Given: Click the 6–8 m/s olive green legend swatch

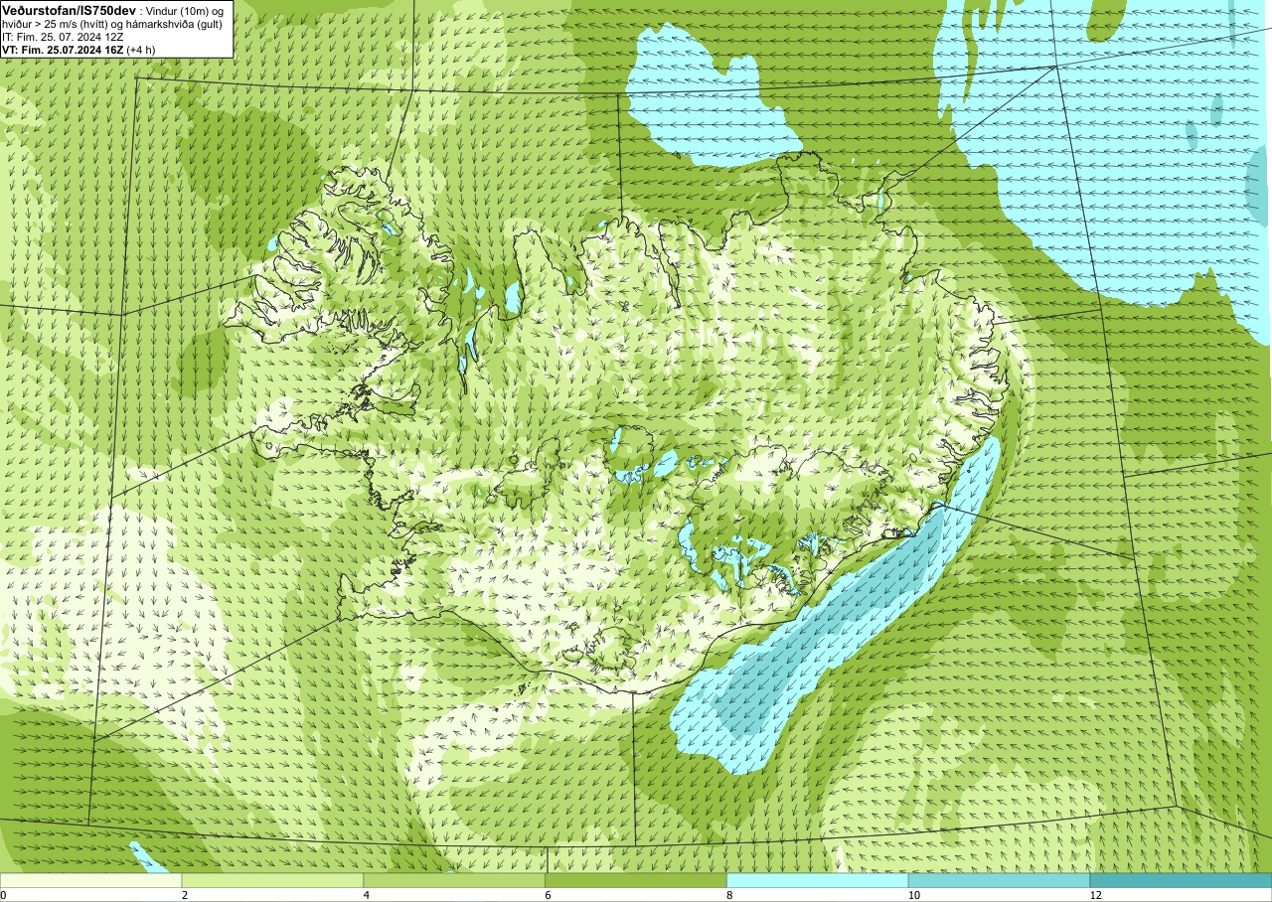Looking at the screenshot, I should point(636,880).
